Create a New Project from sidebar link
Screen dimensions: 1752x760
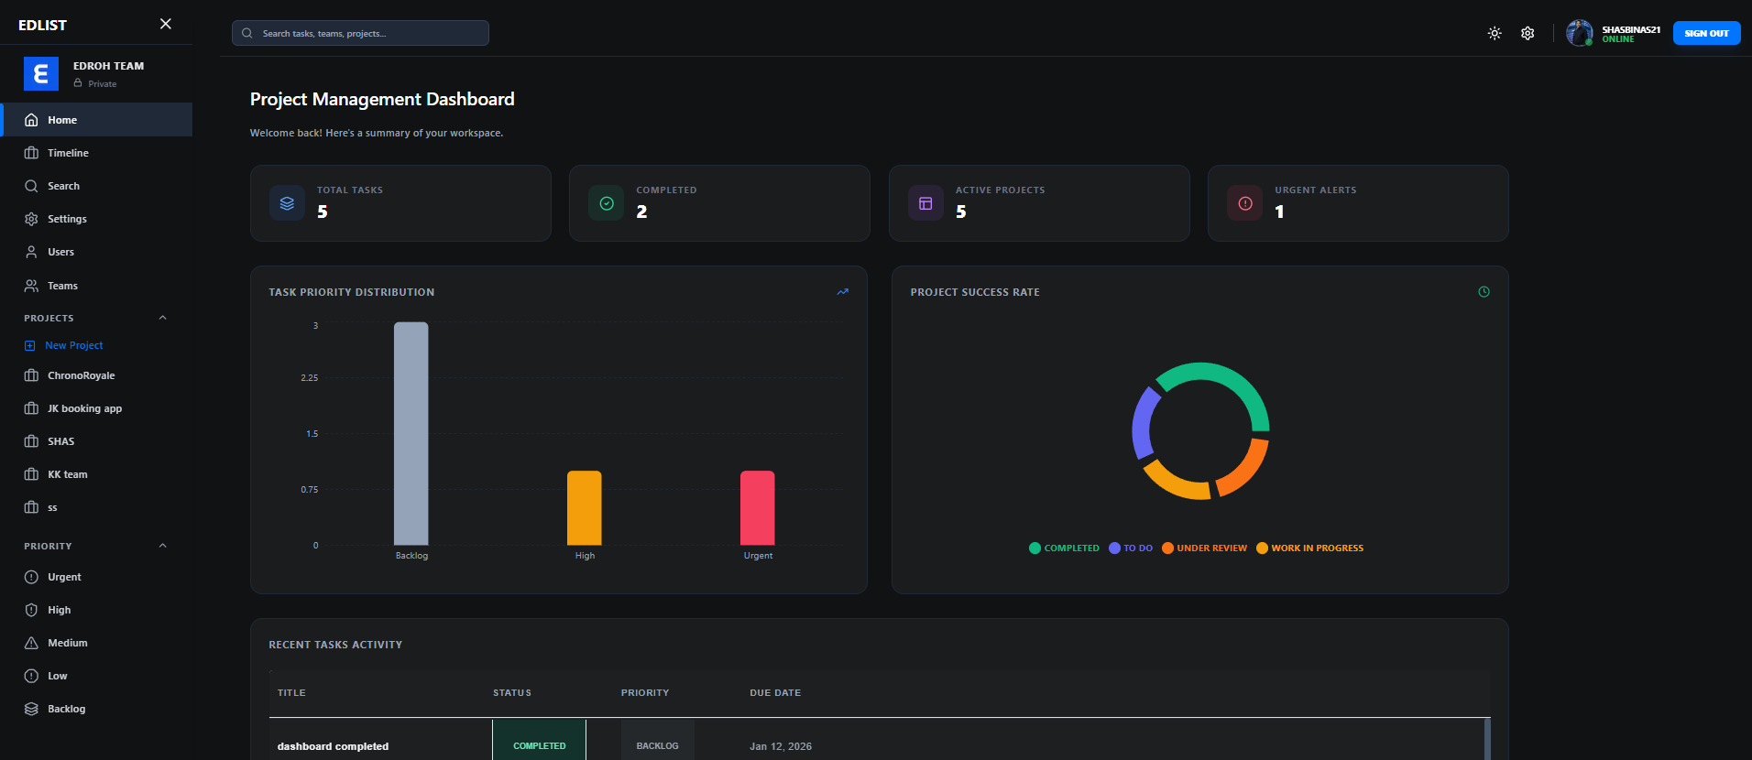73,345
